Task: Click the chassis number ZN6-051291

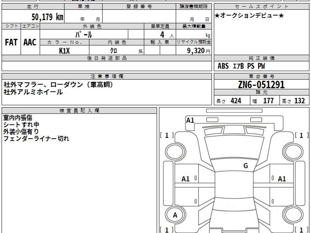Action: click(261, 84)
